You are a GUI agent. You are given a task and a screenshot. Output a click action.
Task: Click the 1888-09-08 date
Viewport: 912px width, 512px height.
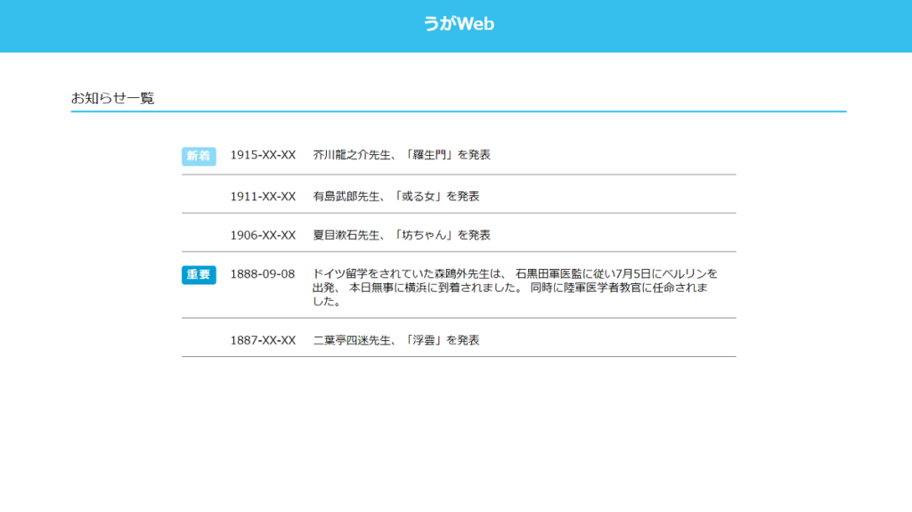coord(263,273)
